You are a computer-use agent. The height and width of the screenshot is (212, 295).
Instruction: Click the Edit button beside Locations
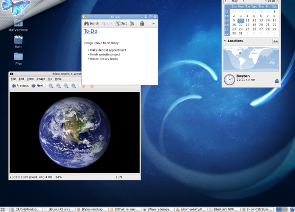[x=276, y=42]
